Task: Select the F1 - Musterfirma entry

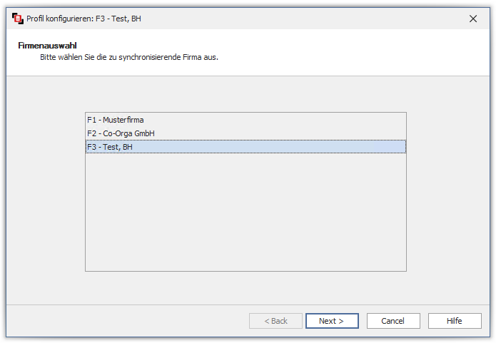Action: (116, 120)
